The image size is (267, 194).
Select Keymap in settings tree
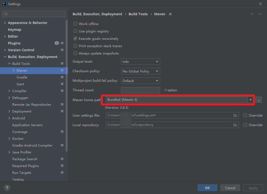pos(14,29)
